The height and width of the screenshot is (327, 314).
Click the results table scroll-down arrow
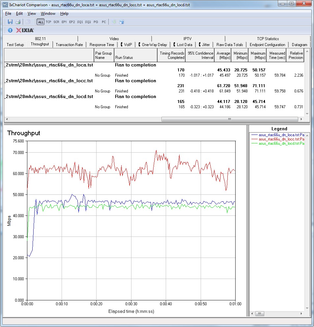click(307, 114)
